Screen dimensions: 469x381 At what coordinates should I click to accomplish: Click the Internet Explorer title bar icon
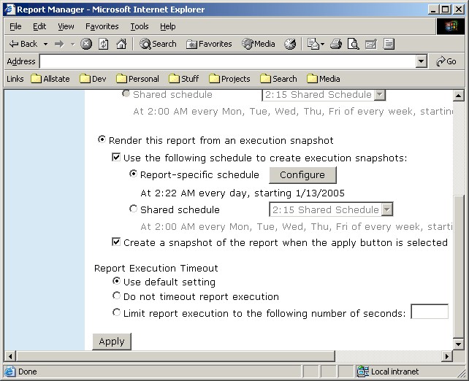[9, 9]
